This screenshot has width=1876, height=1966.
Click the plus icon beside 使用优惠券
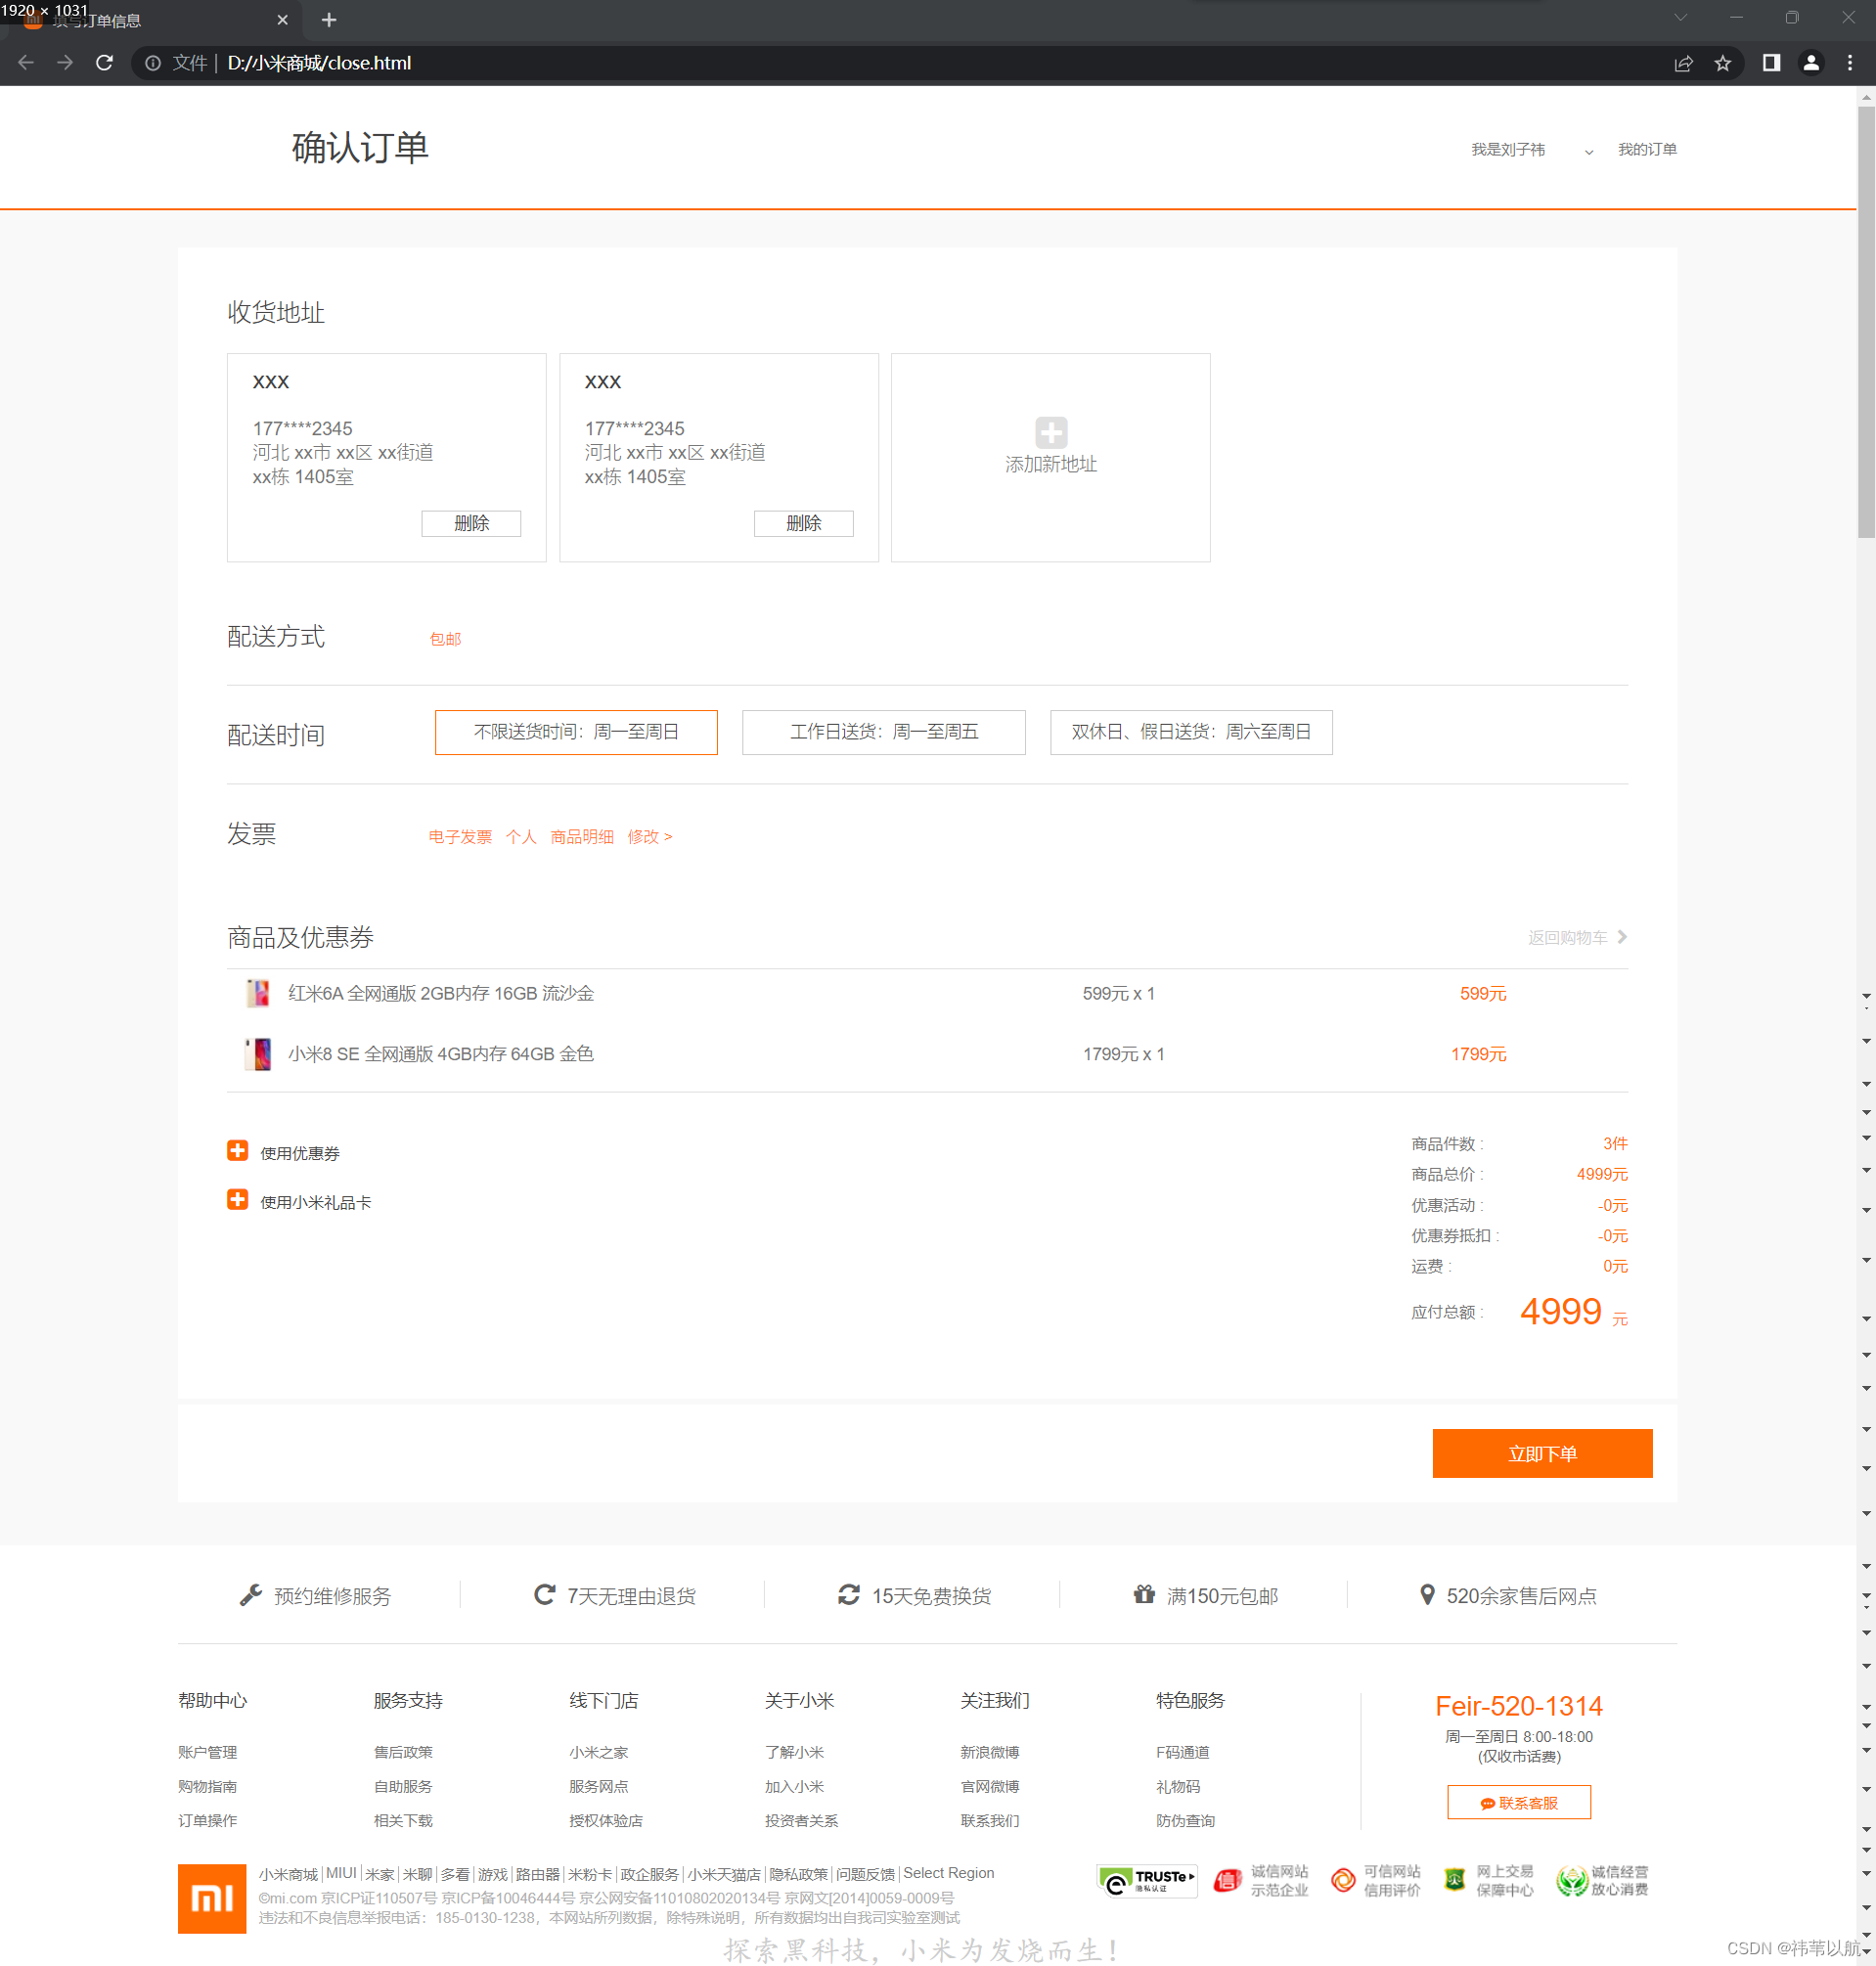(237, 1151)
